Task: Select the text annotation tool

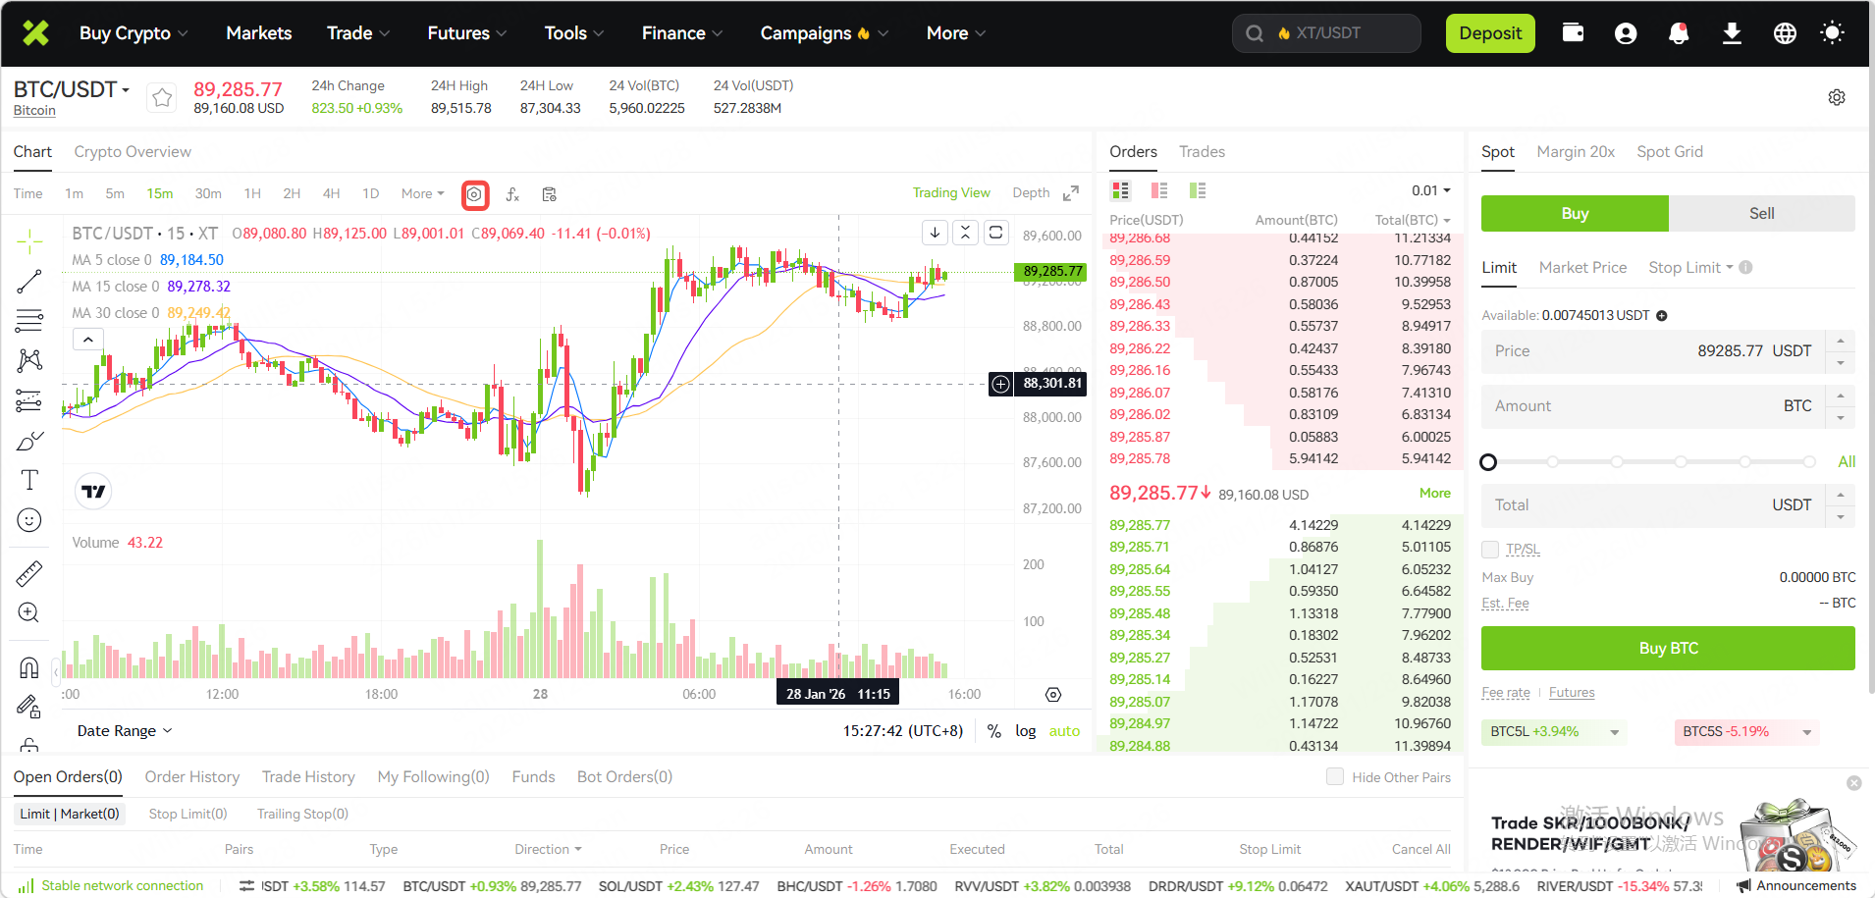Action: 29,480
